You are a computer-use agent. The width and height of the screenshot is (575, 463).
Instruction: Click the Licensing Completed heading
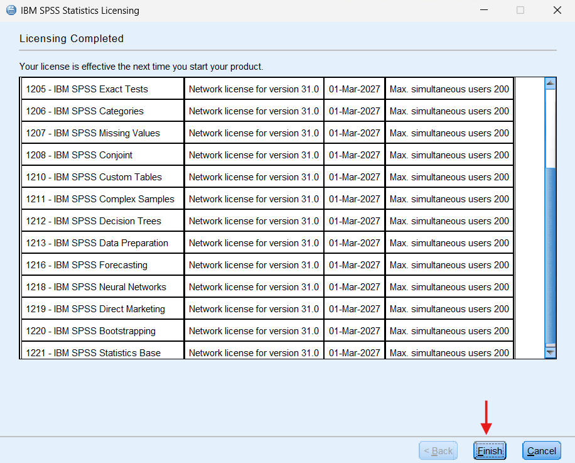coord(72,38)
